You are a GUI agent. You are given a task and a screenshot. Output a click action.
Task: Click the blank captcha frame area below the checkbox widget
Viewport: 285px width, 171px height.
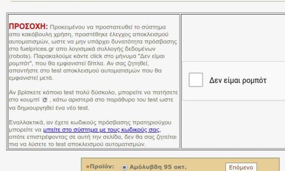pyautogui.click(x=233, y=124)
